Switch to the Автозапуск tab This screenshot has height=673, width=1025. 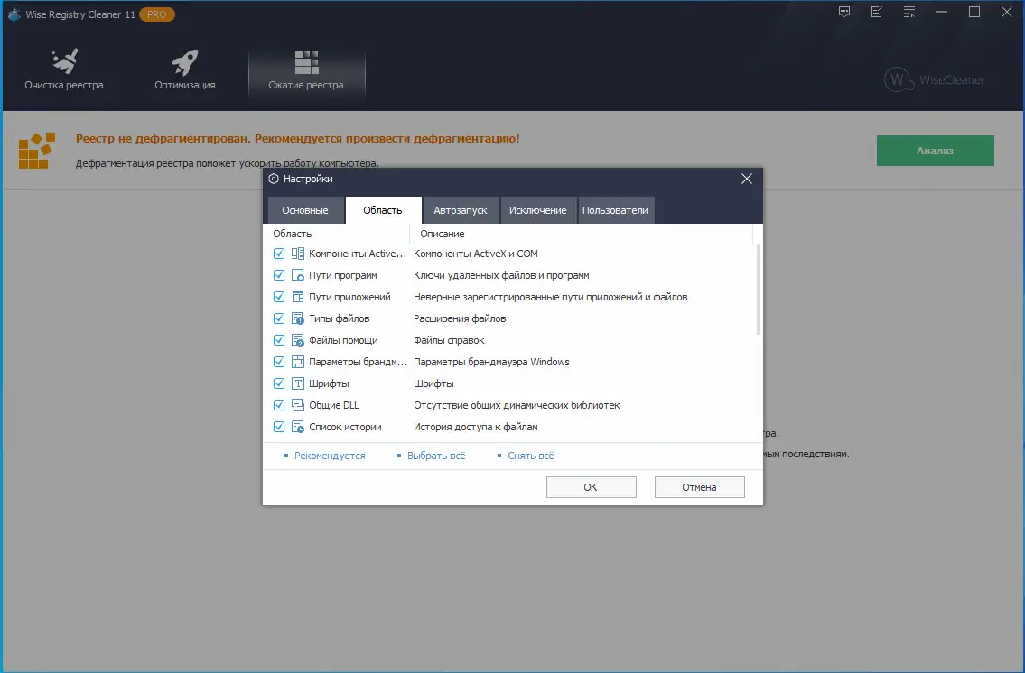point(461,210)
